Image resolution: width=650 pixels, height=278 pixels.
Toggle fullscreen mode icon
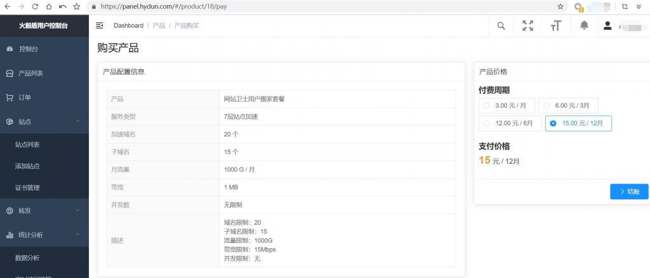pyautogui.click(x=527, y=25)
